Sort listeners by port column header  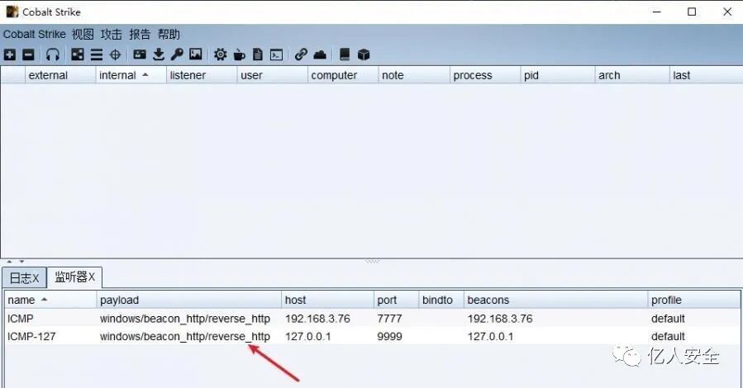click(x=396, y=300)
